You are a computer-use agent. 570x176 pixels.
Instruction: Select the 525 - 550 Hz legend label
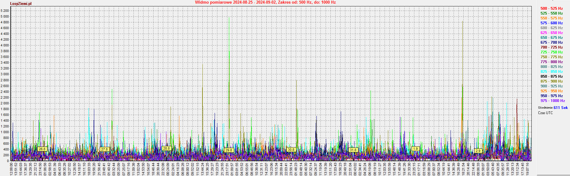pyautogui.click(x=551, y=13)
